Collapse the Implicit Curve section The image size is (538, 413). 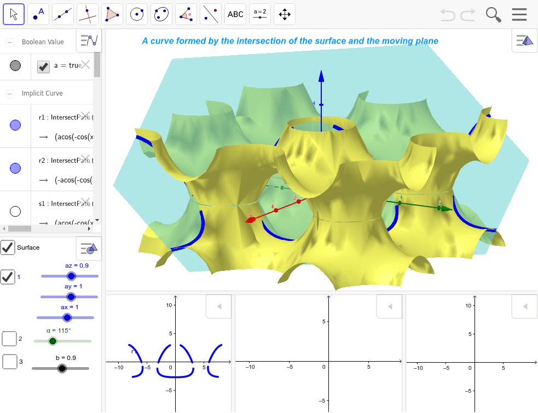9,93
